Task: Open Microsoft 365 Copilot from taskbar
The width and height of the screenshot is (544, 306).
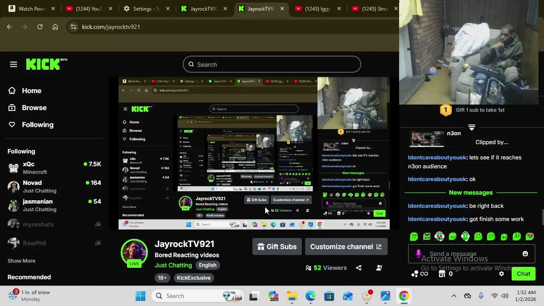Action: click(273, 296)
